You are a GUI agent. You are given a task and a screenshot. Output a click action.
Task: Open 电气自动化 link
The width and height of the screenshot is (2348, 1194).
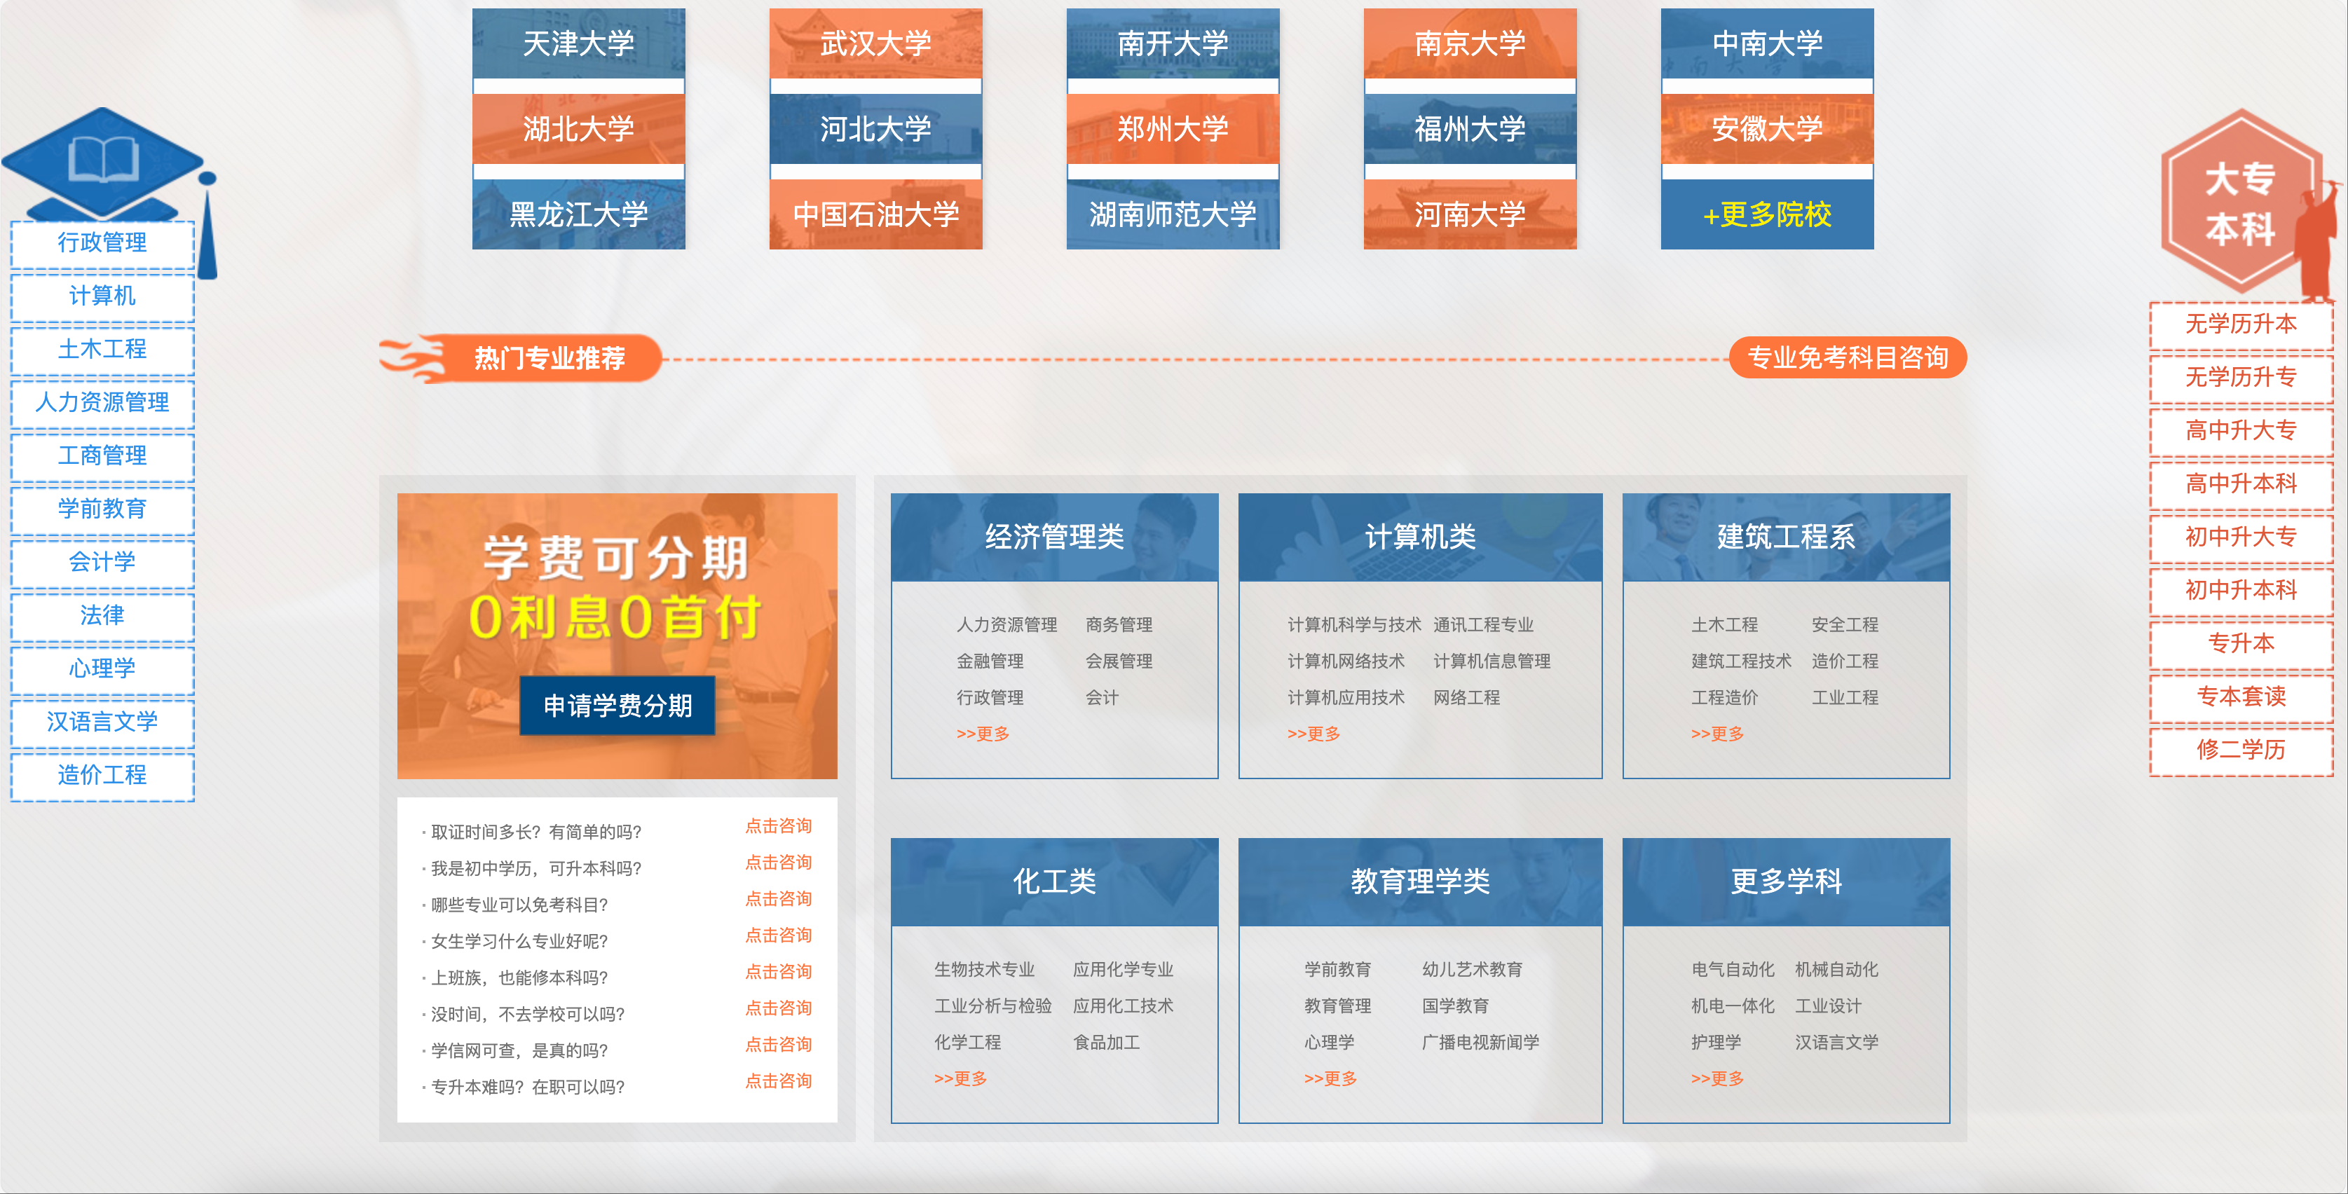(1733, 970)
